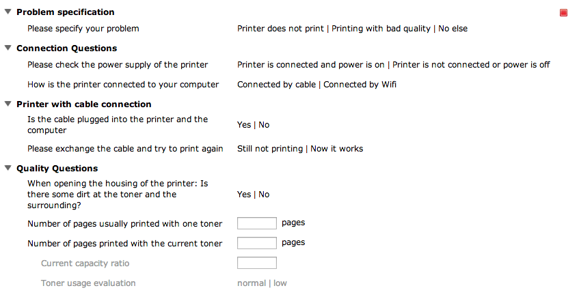Click the red square icon at top right
Screen dimensions: 579x299
[564, 12]
